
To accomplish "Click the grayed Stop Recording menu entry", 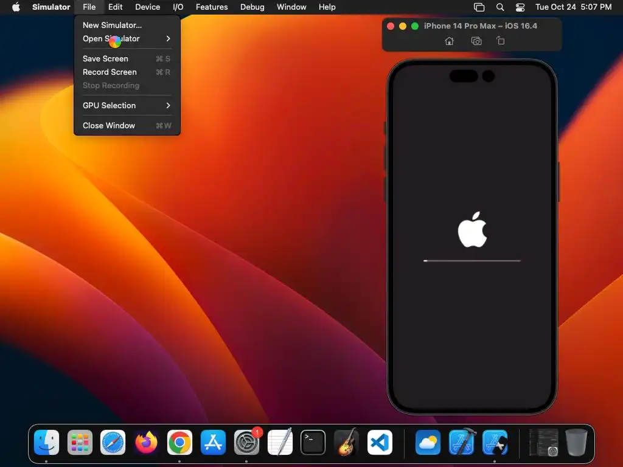I will click(x=127, y=85).
